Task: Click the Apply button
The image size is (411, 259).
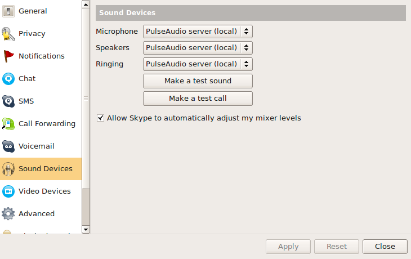Action: coord(288,247)
